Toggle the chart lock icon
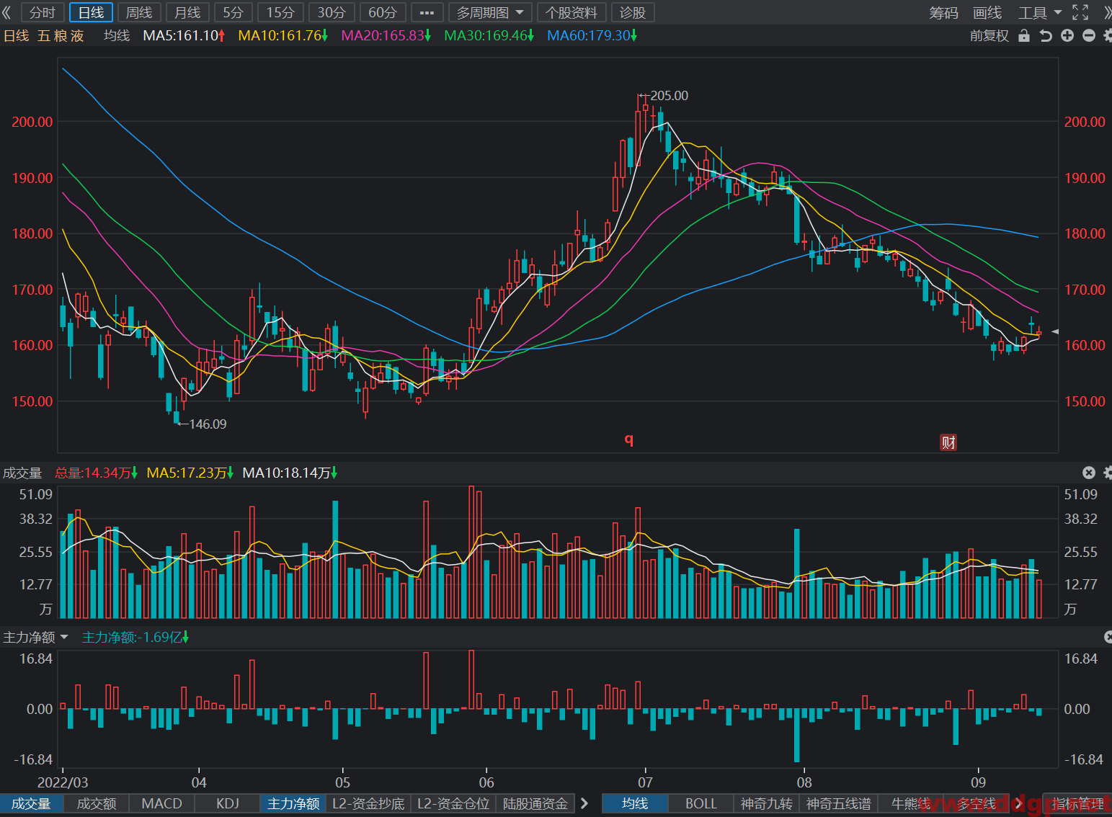This screenshot has width=1112, height=817. tap(1024, 36)
